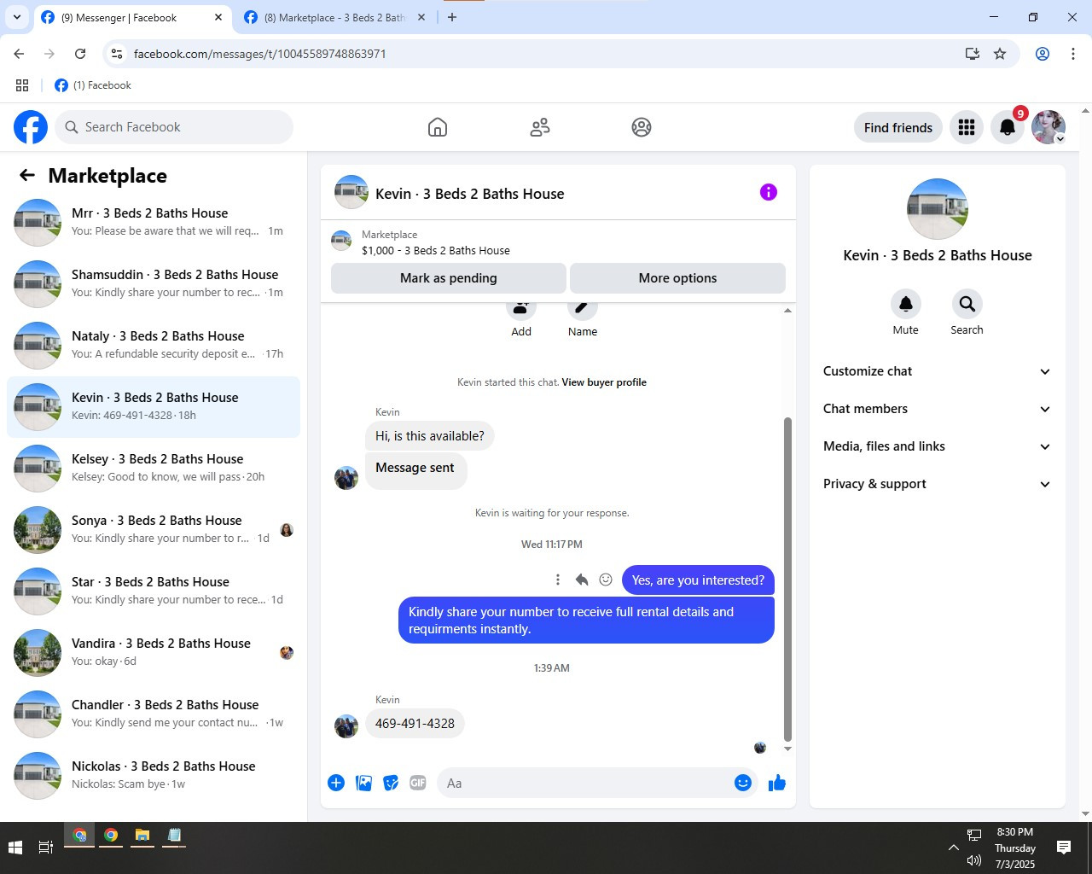This screenshot has width=1092, height=874.
Task: Open Windows Start menu
Action: [15, 847]
